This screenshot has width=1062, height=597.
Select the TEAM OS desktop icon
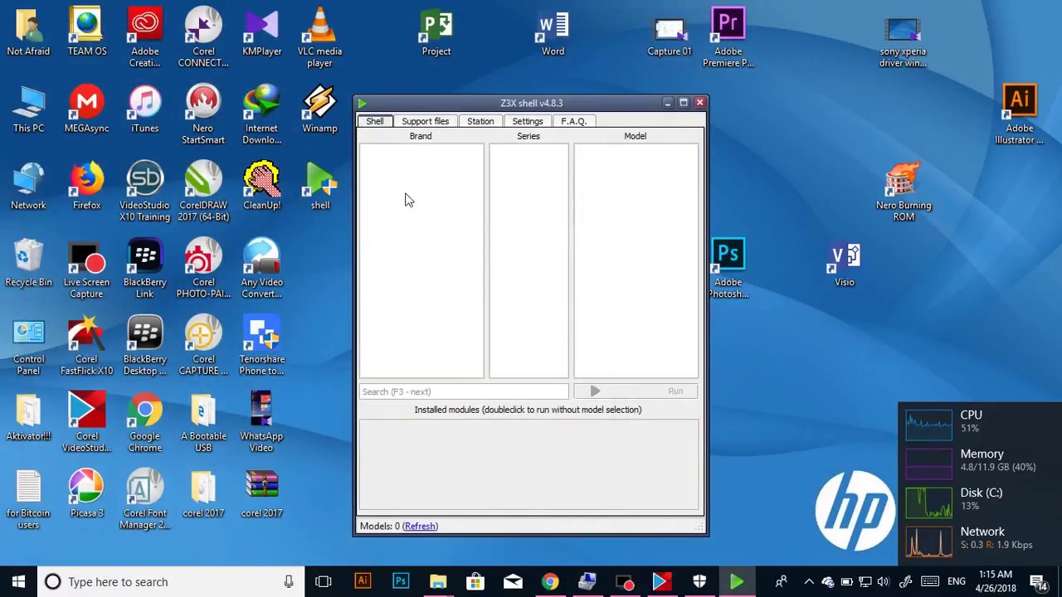[x=86, y=33]
